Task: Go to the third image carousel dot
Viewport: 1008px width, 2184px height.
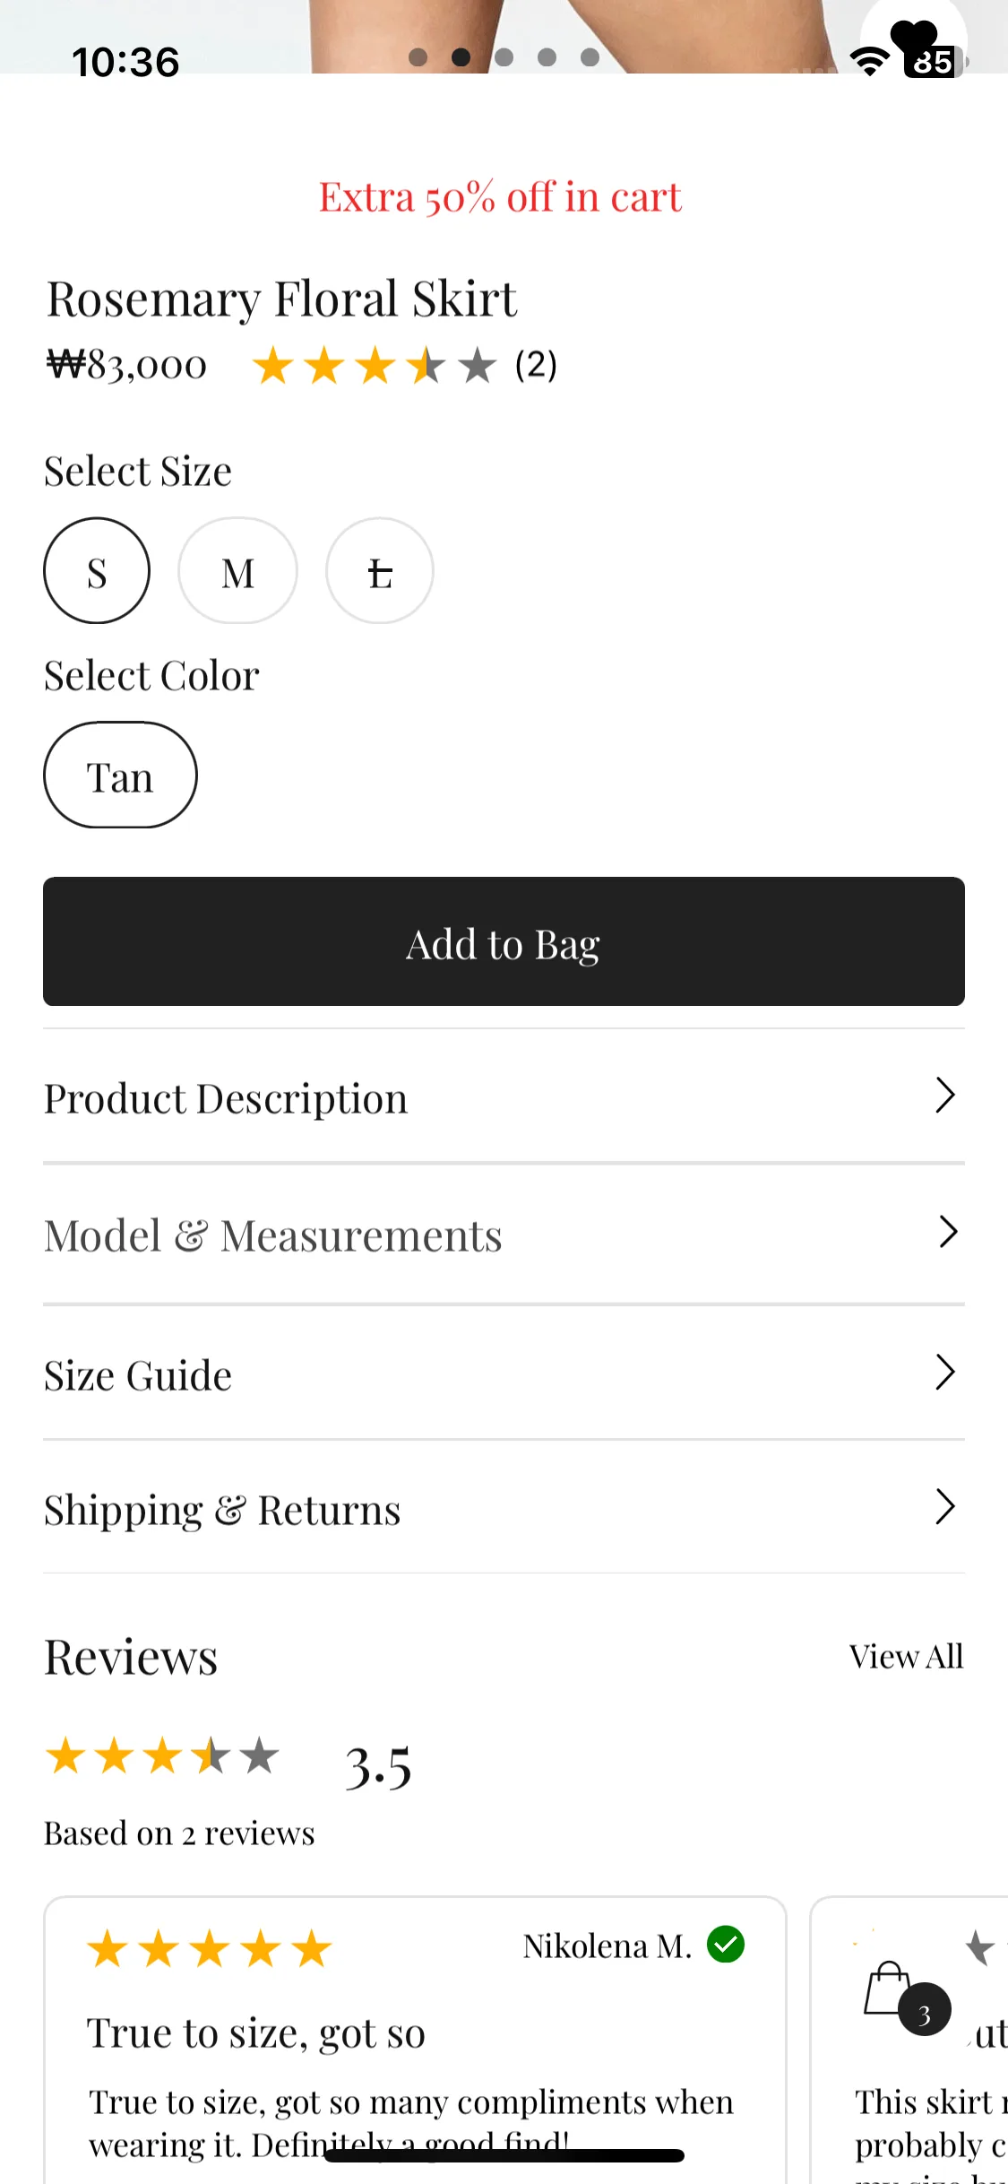Action: coord(504,57)
